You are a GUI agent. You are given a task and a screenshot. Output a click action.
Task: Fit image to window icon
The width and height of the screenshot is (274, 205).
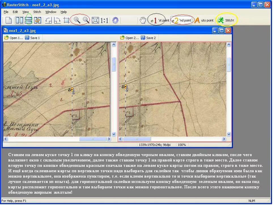point(95,20)
